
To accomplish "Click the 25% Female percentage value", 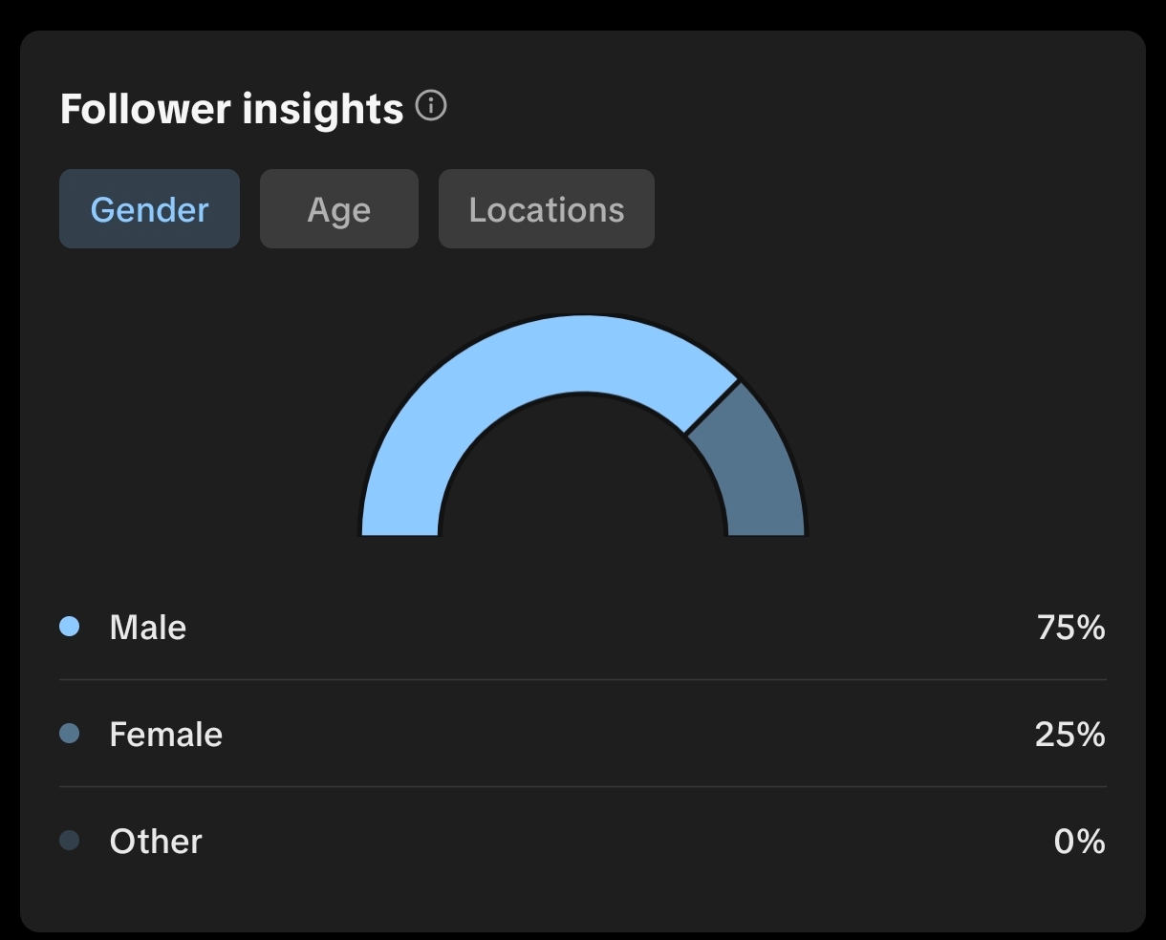I will point(1069,735).
